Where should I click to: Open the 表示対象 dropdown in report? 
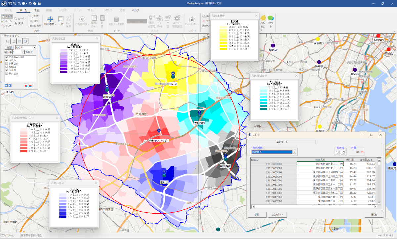click(x=294, y=152)
